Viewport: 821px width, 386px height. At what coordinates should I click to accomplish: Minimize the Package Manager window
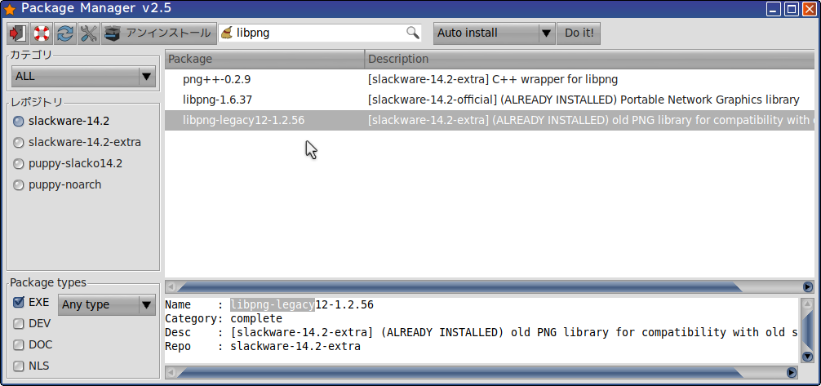pos(774,9)
